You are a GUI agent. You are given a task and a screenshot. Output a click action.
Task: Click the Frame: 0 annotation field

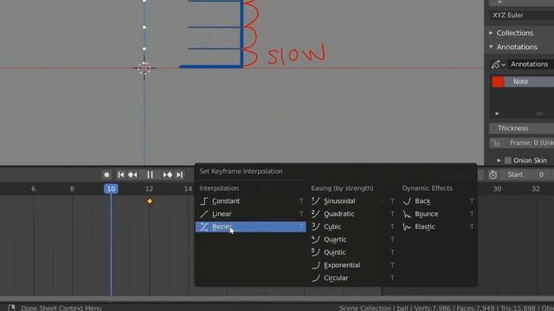pyautogui.click(x=528, y=143)
